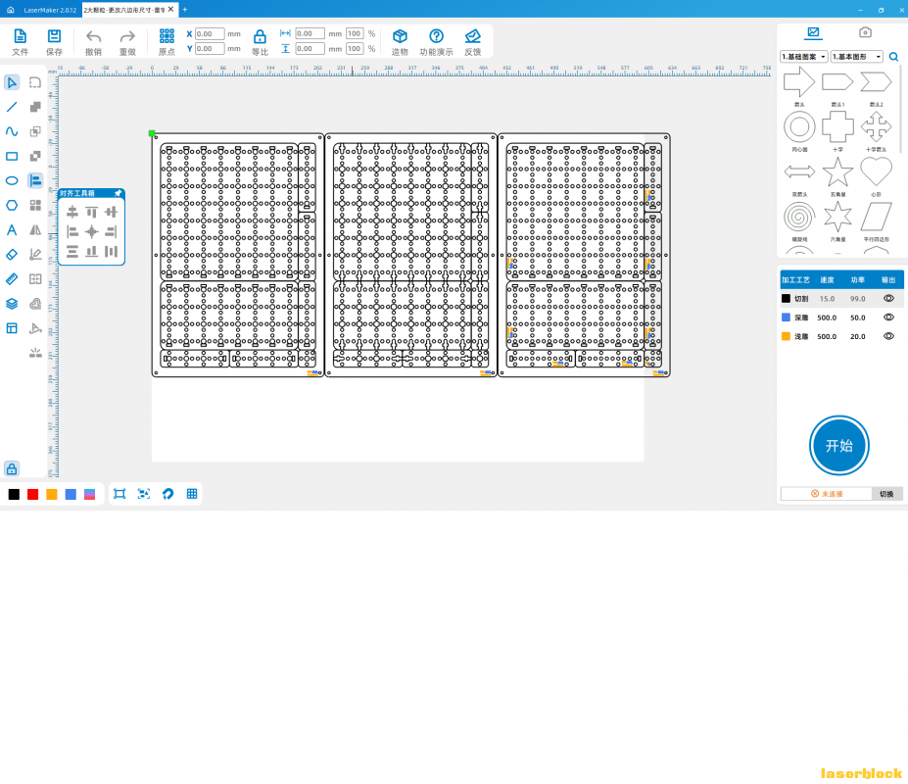
Task: Click the grid array tool icon
Action: coord(35,205)
